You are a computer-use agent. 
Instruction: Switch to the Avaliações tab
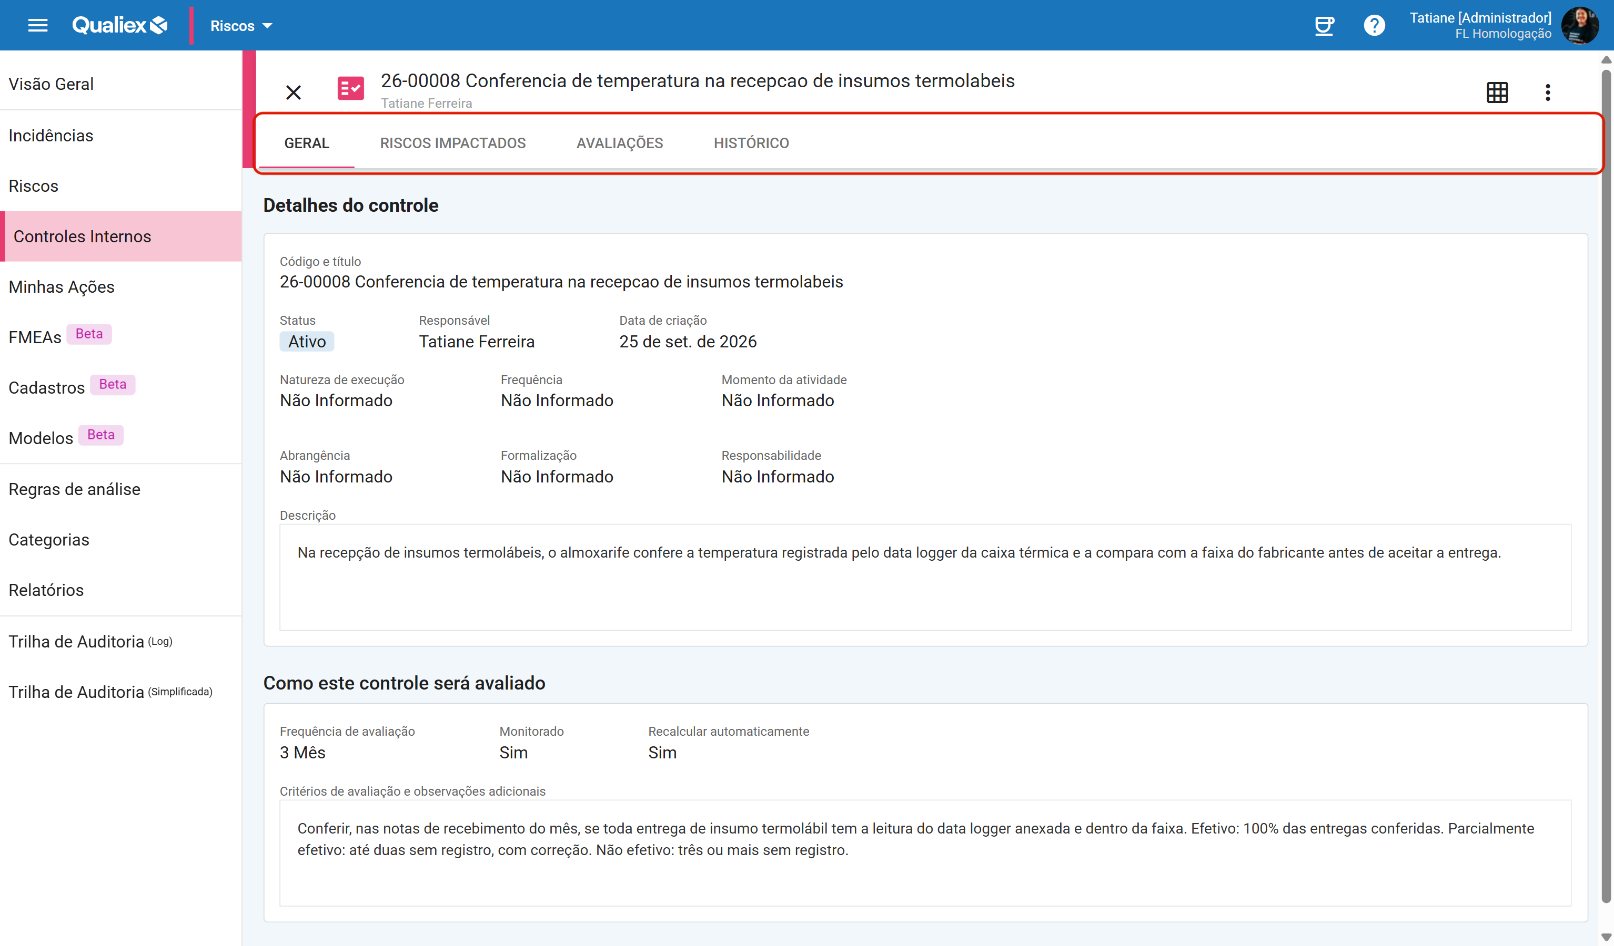[619, 143]
